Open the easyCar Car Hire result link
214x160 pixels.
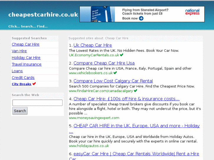136,154
